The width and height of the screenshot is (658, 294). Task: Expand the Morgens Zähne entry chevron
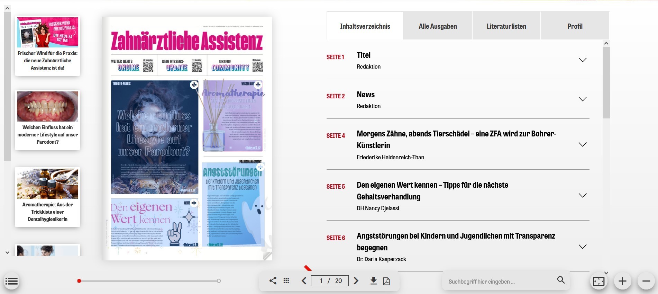pos(583,144)
